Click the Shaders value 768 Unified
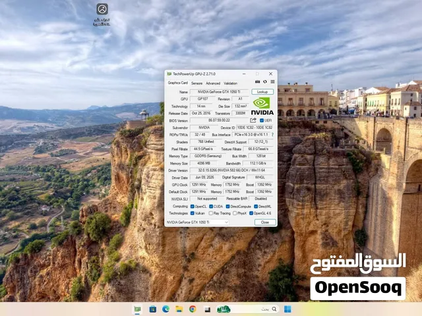 [x=206, y=142]
